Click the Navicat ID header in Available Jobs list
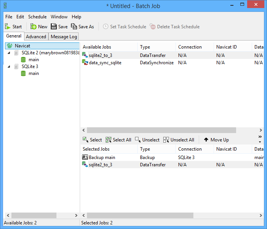Screen dimensions: 267x229 233,47
